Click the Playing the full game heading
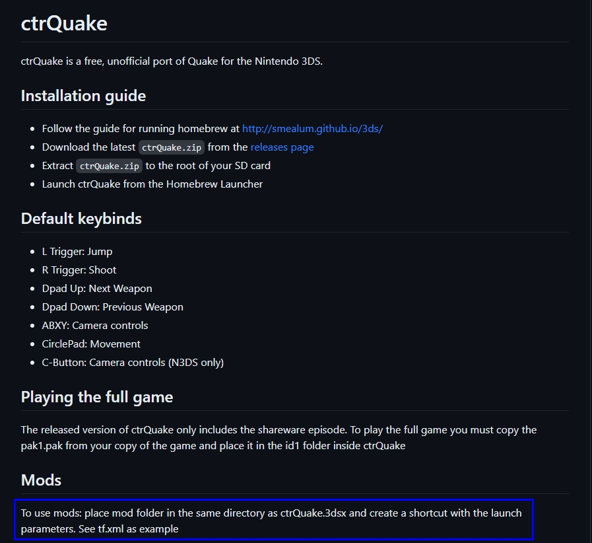592x543 pixels. (x=97, y=397)
